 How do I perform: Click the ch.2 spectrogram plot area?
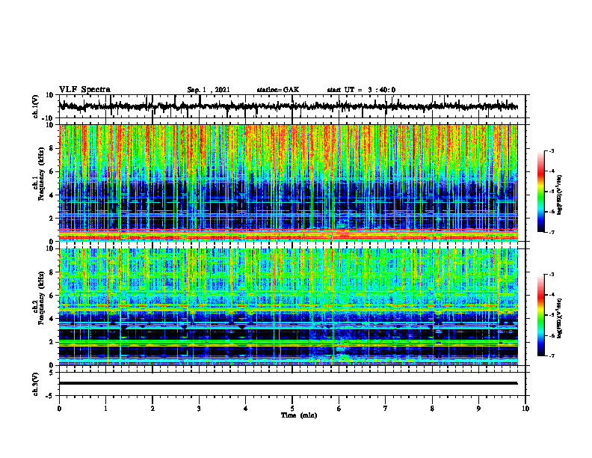[x=288, y=307]
